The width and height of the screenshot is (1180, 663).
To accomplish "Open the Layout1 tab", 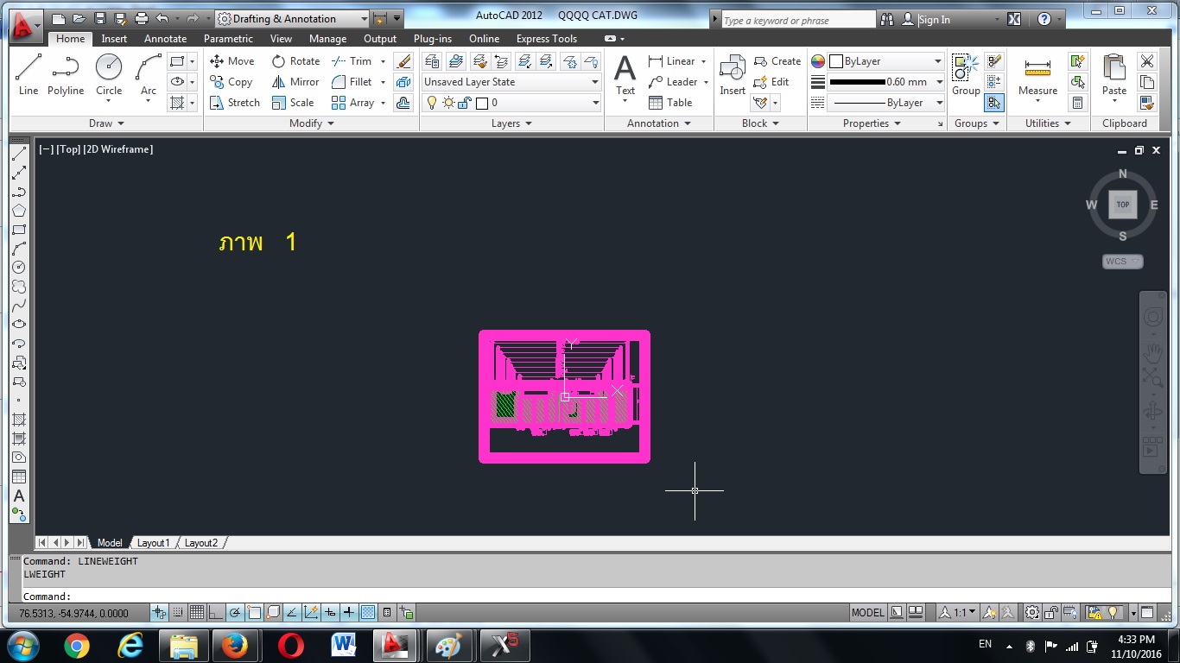I will point(153,543).
